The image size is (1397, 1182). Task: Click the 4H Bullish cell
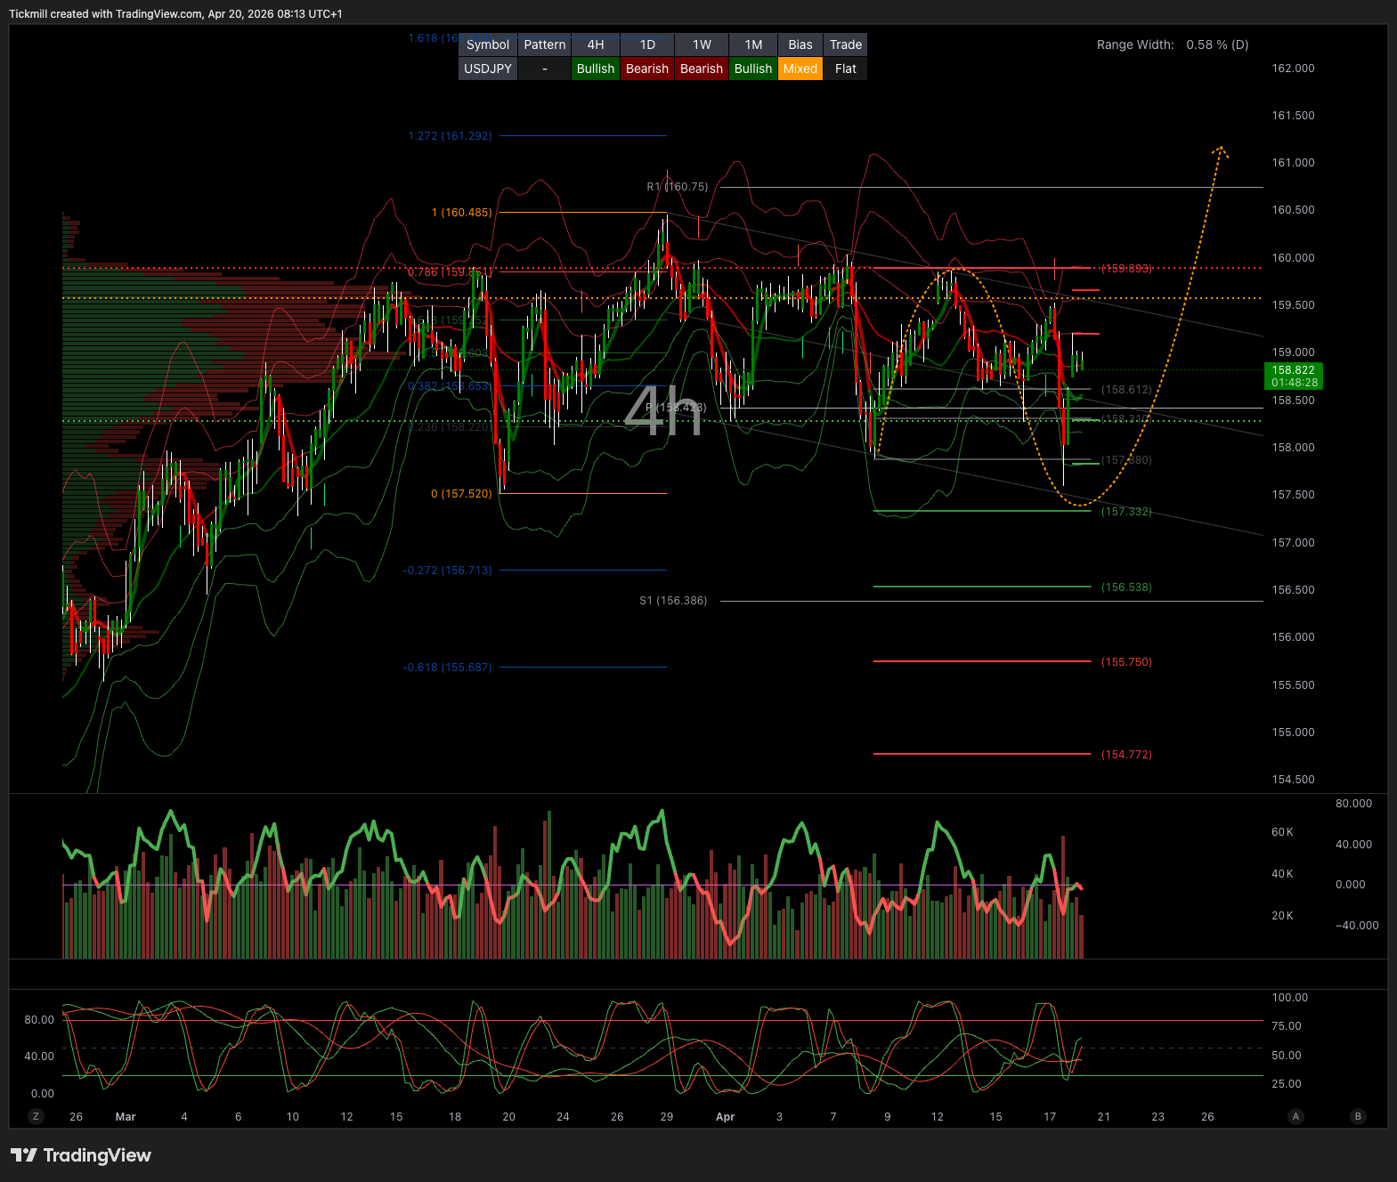(595, 69)
